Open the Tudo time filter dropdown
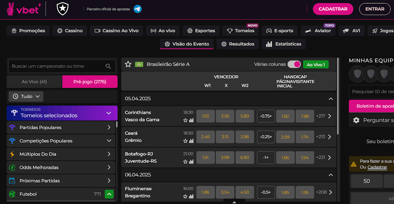This screenshot has height=204, width=394. 26,96
